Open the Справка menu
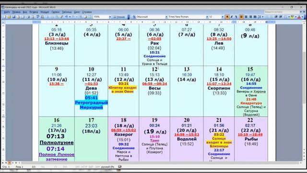 point(87,12)
